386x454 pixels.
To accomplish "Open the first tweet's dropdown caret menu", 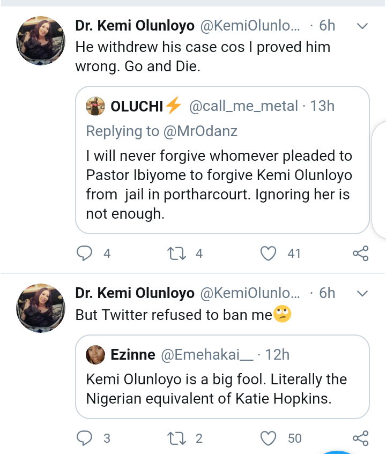I will click(x=362, y=26).
